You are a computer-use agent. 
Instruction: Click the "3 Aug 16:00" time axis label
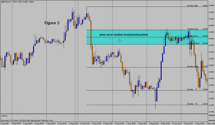click(74, 124)
